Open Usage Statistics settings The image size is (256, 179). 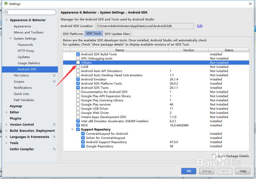click(x=29, y=63)
